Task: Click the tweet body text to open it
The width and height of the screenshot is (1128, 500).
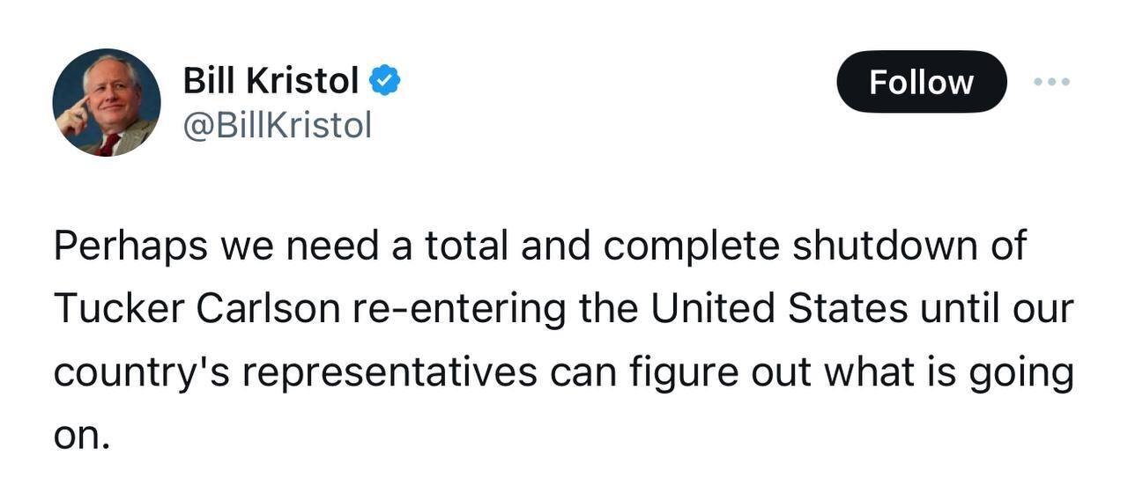Action: point(564,342)
